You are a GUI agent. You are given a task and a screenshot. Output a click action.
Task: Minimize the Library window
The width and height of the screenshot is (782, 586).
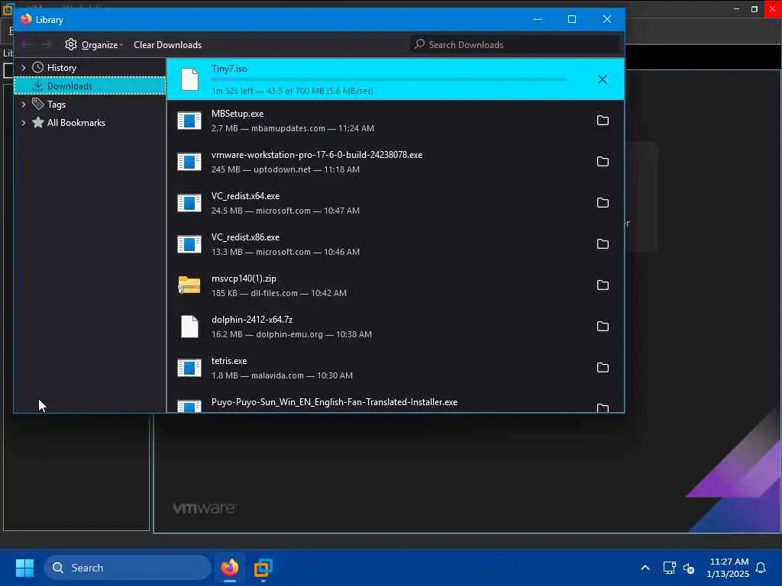coord(538,19)
